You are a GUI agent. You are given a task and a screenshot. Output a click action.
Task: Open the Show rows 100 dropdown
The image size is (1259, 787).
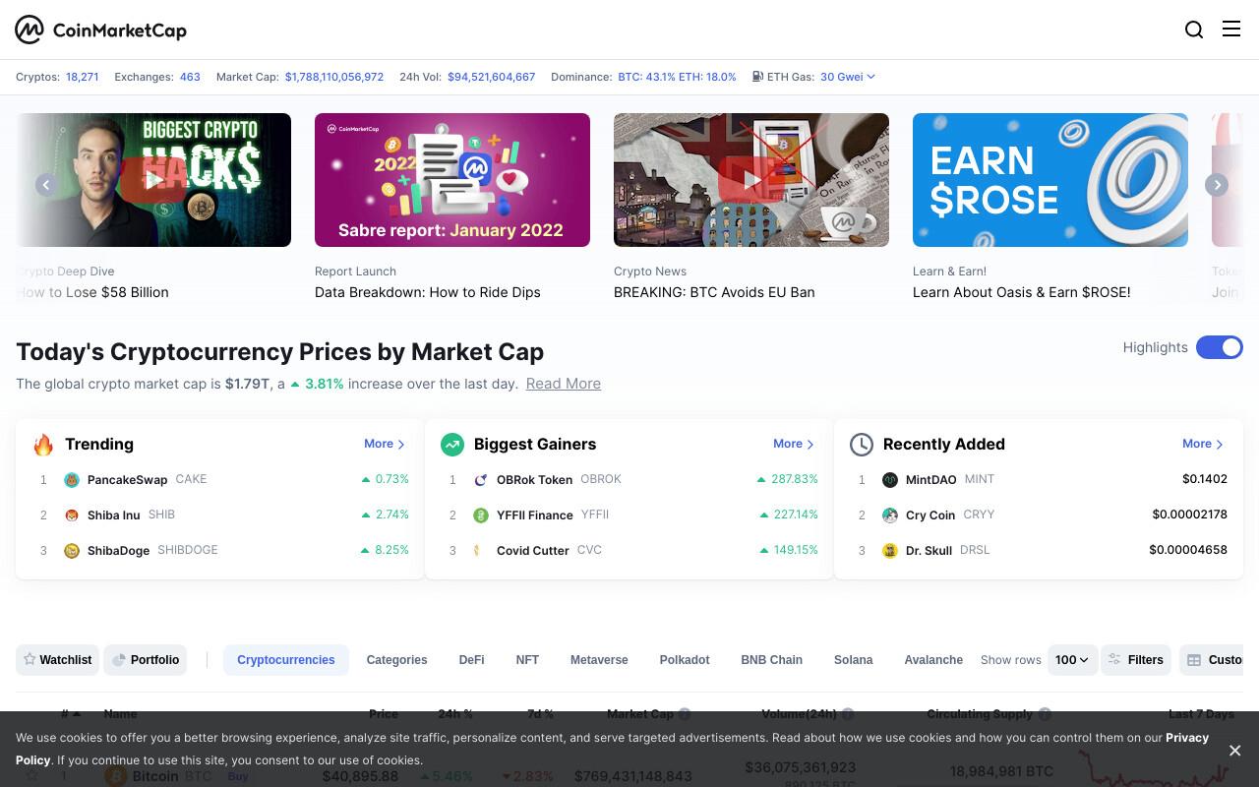1072,660
